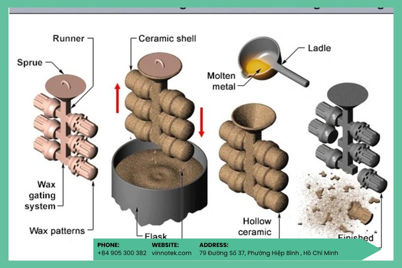Click the 'Sprue' label
This screenshot has height=268, width=402.
(30, 63)
